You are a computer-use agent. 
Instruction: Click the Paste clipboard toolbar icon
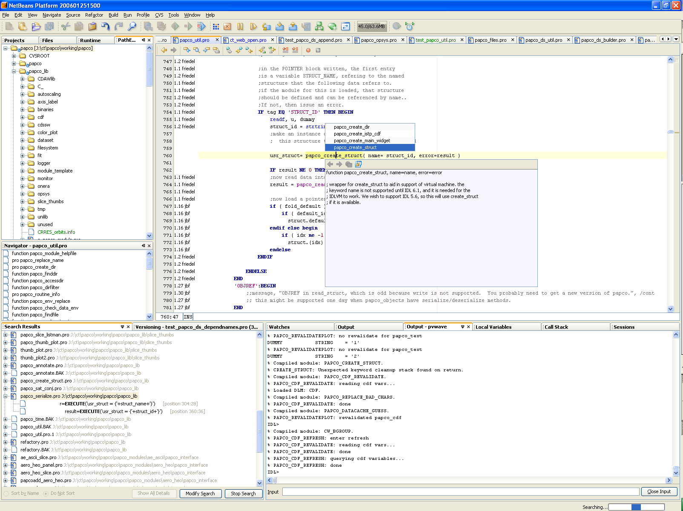click(x=92, y=26)
